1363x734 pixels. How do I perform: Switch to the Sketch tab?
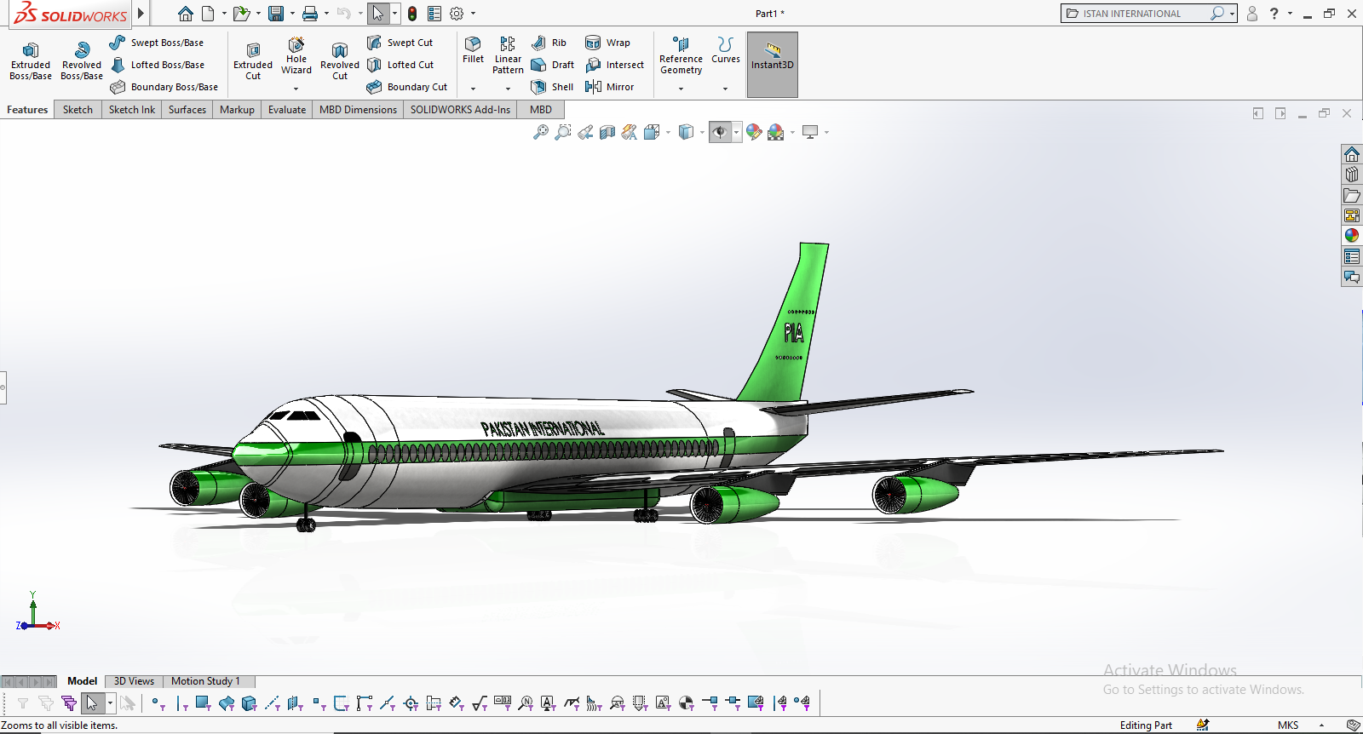click(78, 110)
